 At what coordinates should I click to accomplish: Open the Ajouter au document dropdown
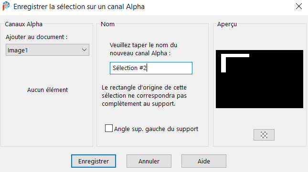pyautogui.click(x=47, y=50)
